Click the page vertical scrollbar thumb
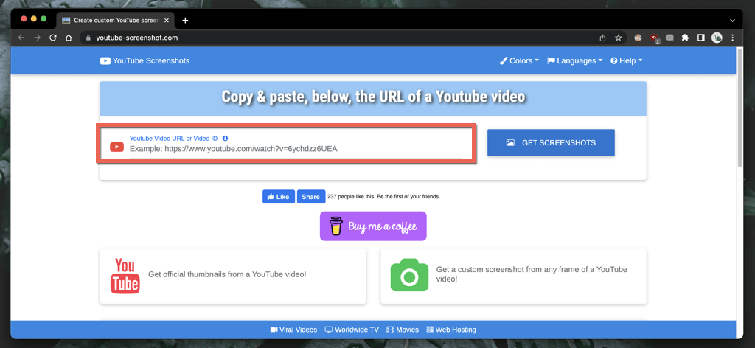 pyautogui.click(x=740, y=107)
